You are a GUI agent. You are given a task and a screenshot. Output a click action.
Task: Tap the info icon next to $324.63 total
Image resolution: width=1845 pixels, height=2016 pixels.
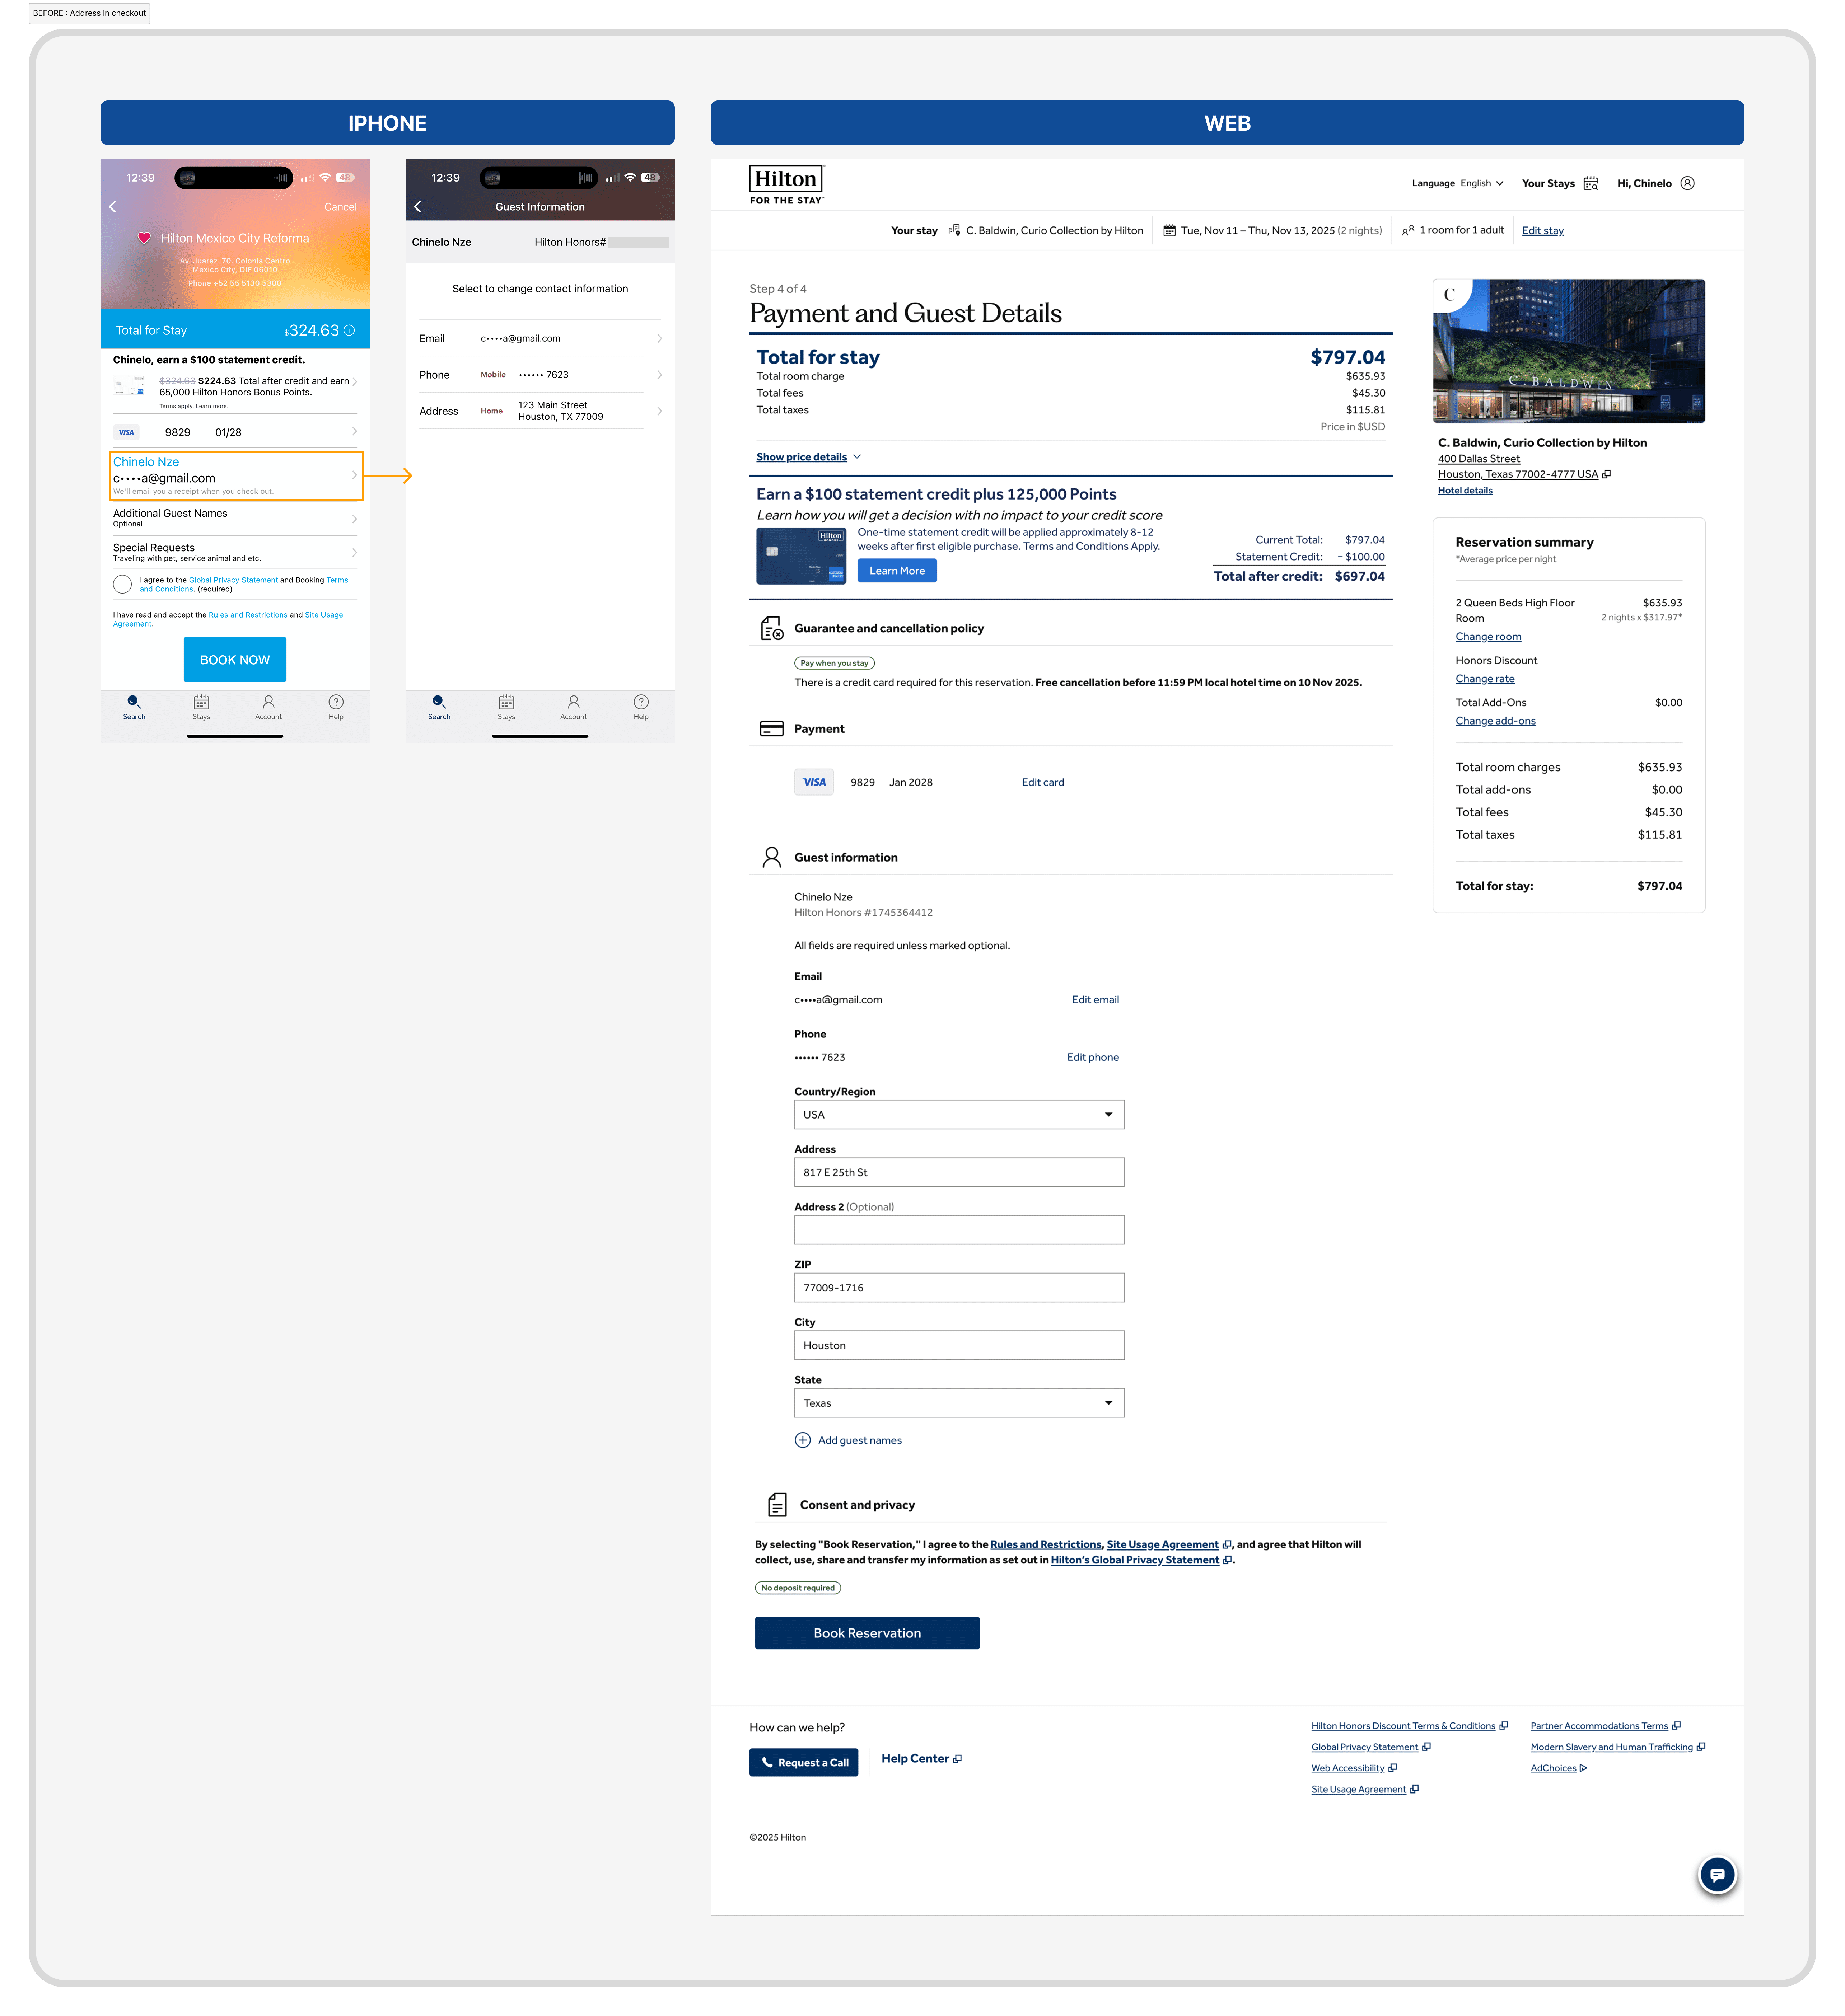[x=349, y=330]
